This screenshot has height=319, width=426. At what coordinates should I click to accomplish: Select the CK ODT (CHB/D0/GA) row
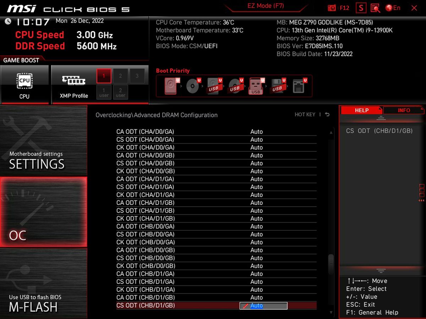tap(217, 242)
